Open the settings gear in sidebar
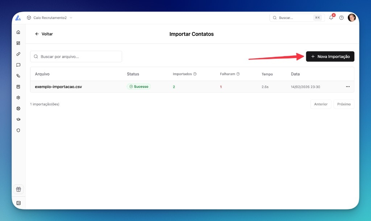 (18, 97)
